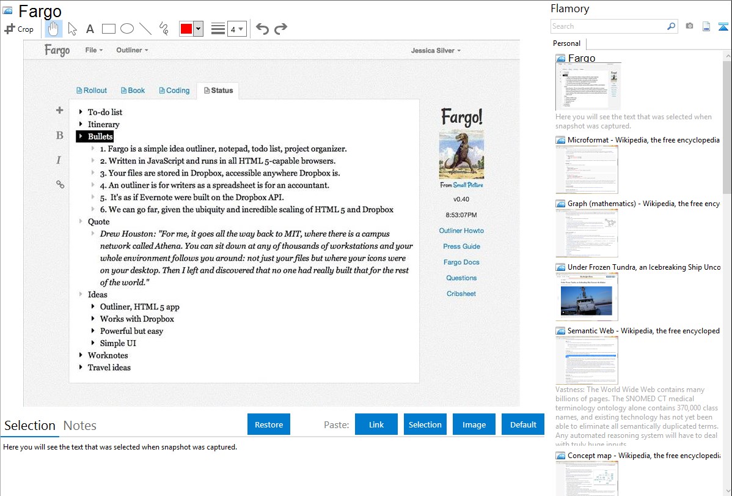Click the Paste Link button
This screenshot has height=496, width=732.
click(376, 424)
